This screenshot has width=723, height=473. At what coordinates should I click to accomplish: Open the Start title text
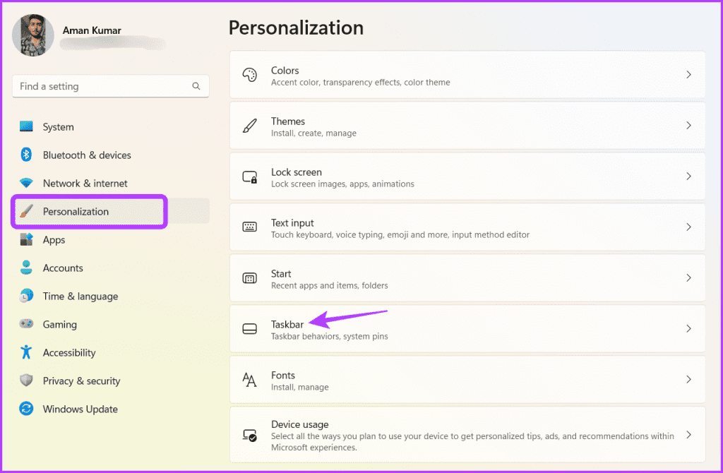tap(281, 273)
